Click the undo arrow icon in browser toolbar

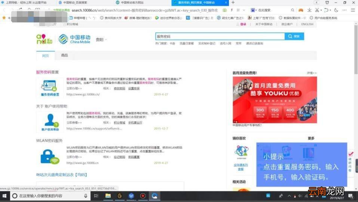327,10
